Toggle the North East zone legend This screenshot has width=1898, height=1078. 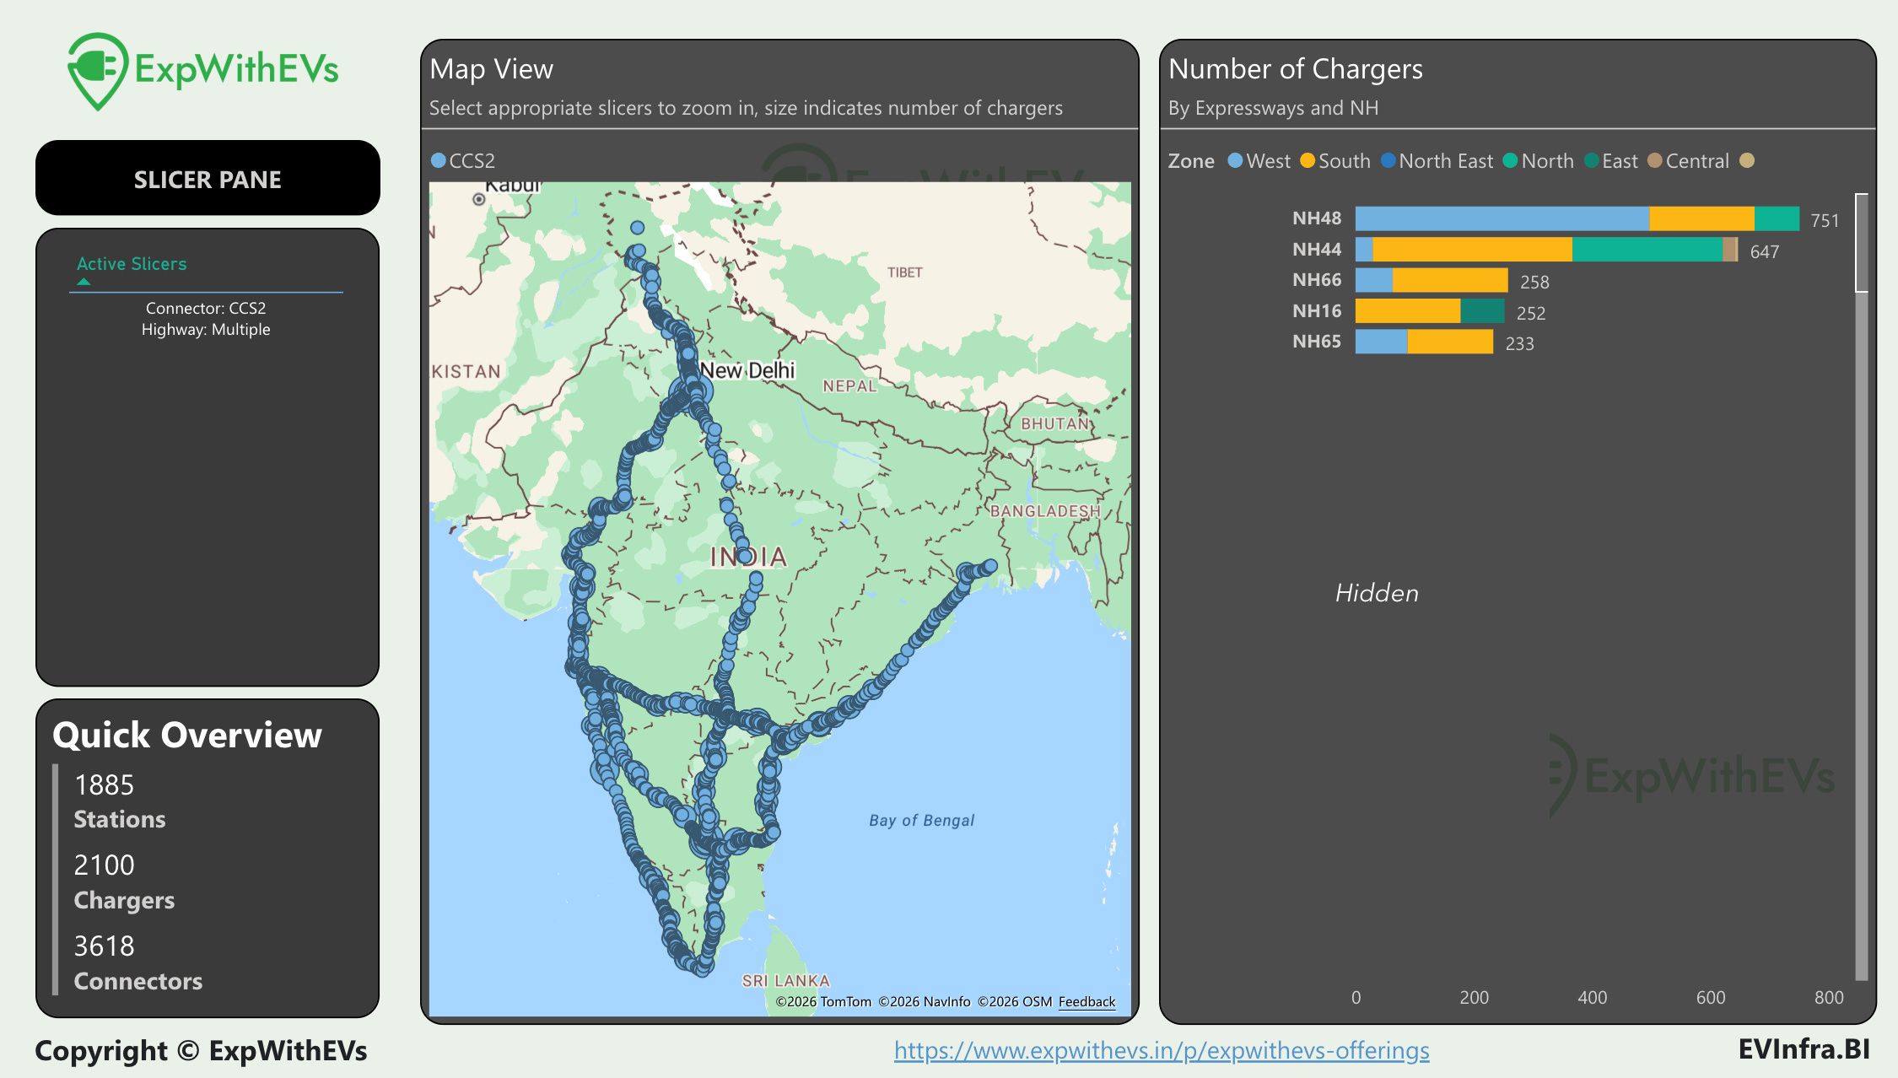click(x=1445, y=161)
